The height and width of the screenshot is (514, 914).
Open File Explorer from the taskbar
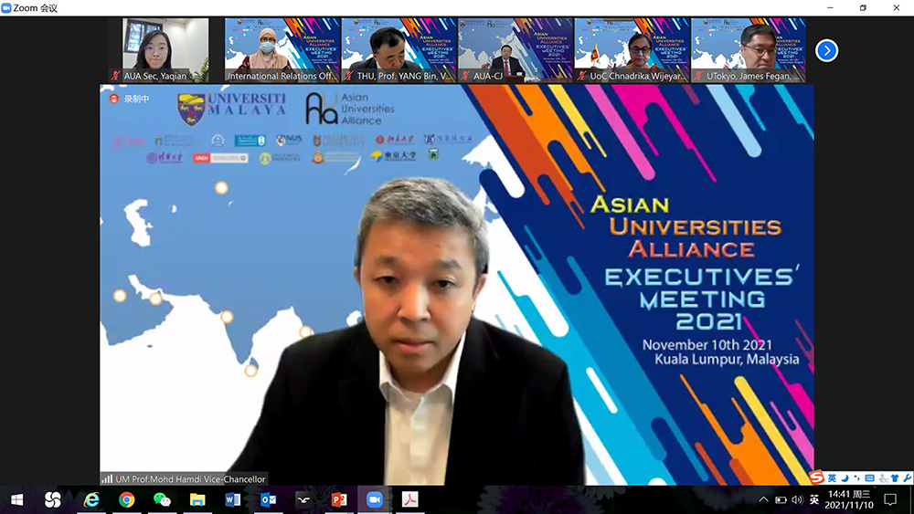pyautogui.click(x=197, y=499)
